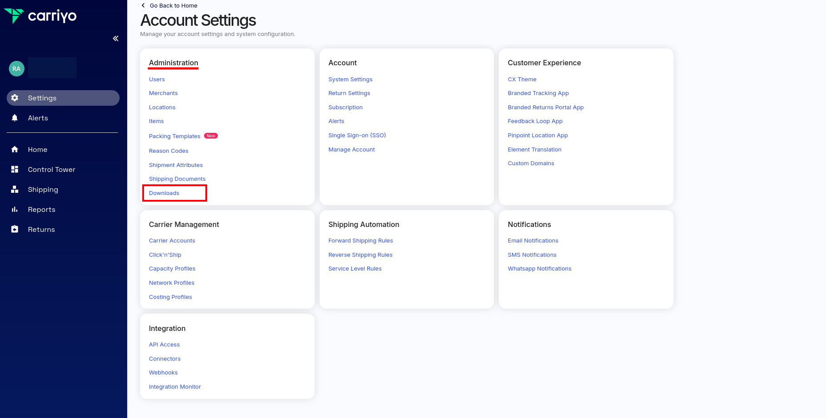
Task: Click the Shipping boxes icon
Action: pos(15,189)
